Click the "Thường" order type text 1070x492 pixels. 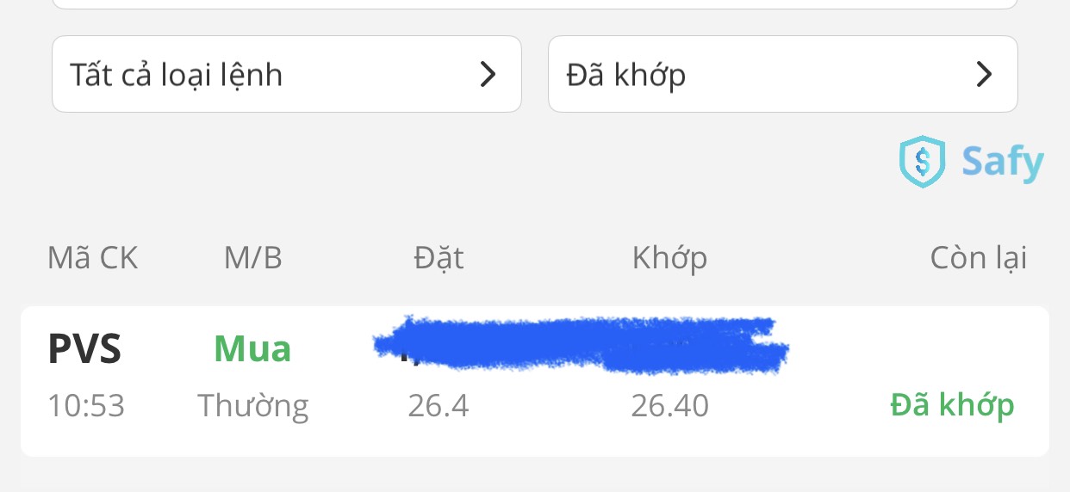click(x=252, y=405)
